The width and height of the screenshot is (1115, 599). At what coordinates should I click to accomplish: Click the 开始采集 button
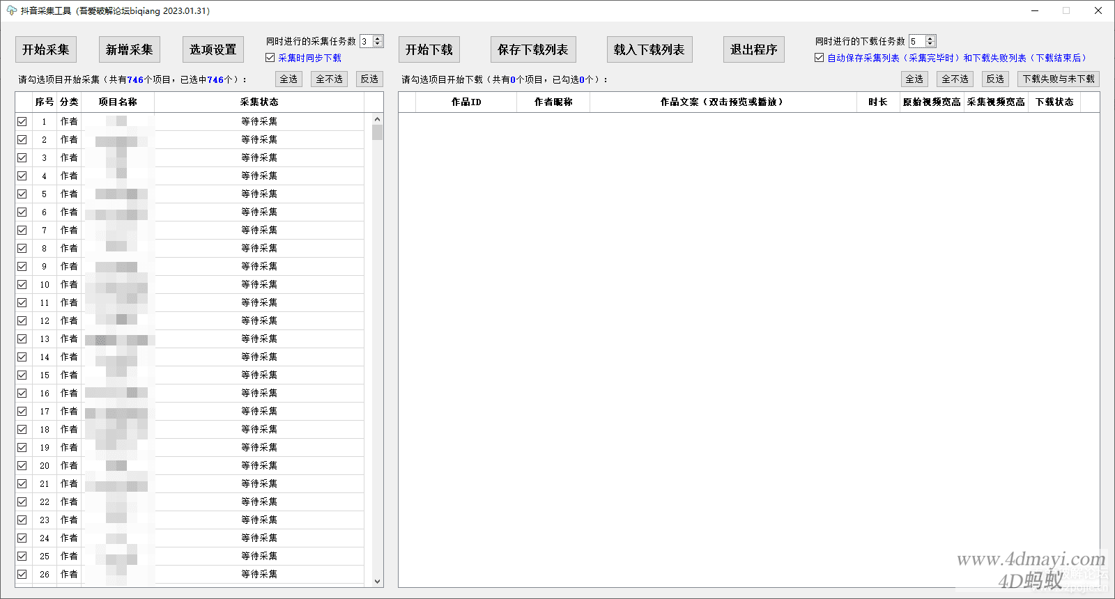pyautogui.click(x=46, y=49)
